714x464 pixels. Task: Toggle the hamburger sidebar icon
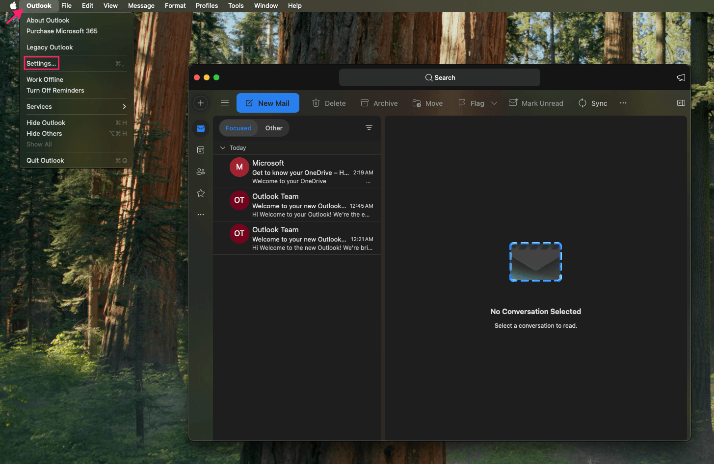click(x=225, y=103)
